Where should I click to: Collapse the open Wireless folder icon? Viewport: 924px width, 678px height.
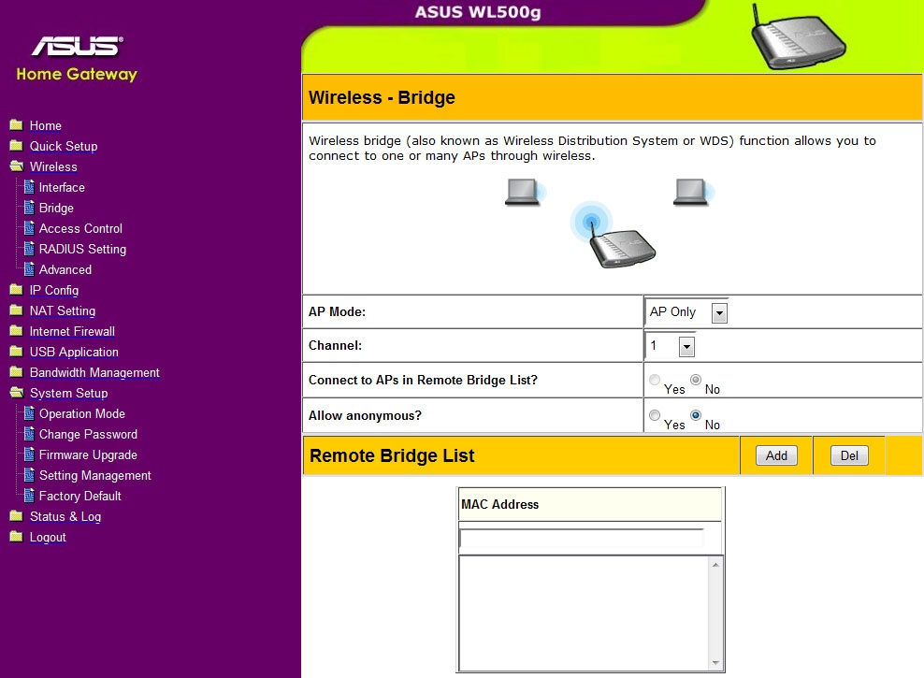click(x=17, y=166)
